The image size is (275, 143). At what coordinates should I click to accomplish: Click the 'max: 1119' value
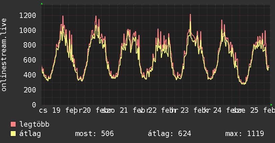(x=245, y=134)
